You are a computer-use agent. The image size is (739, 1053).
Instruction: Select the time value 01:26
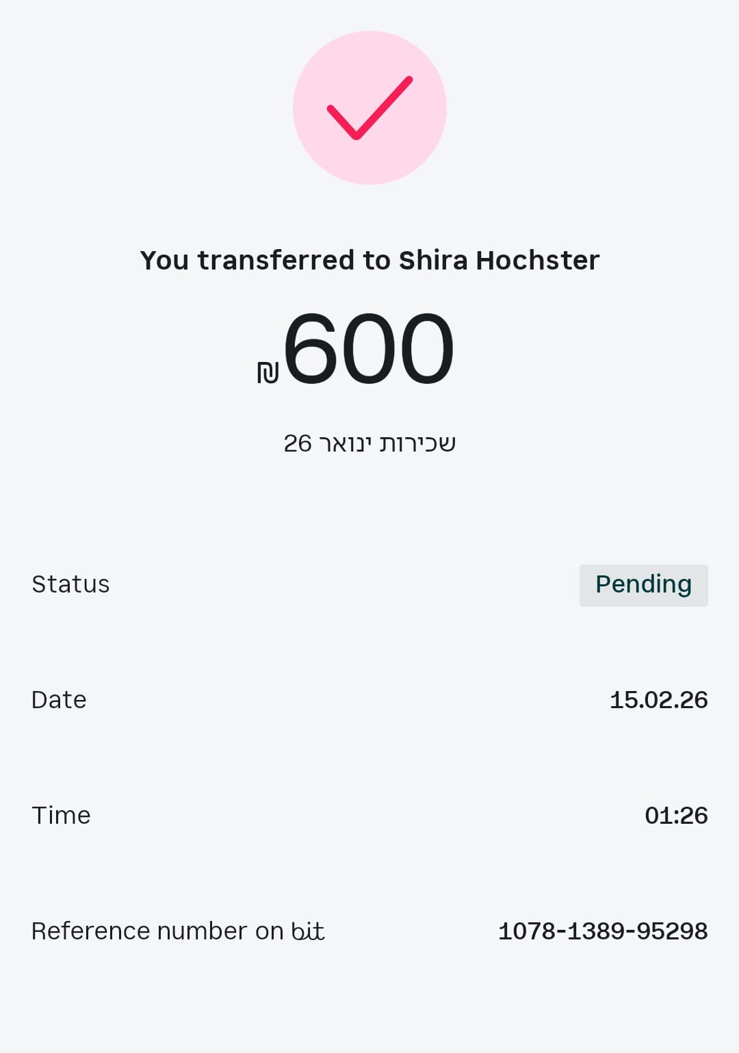tap(676, 816)
